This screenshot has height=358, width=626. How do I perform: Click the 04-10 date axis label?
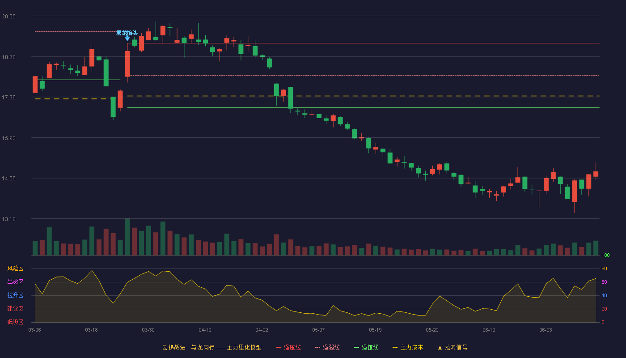[x=205, y=330]
